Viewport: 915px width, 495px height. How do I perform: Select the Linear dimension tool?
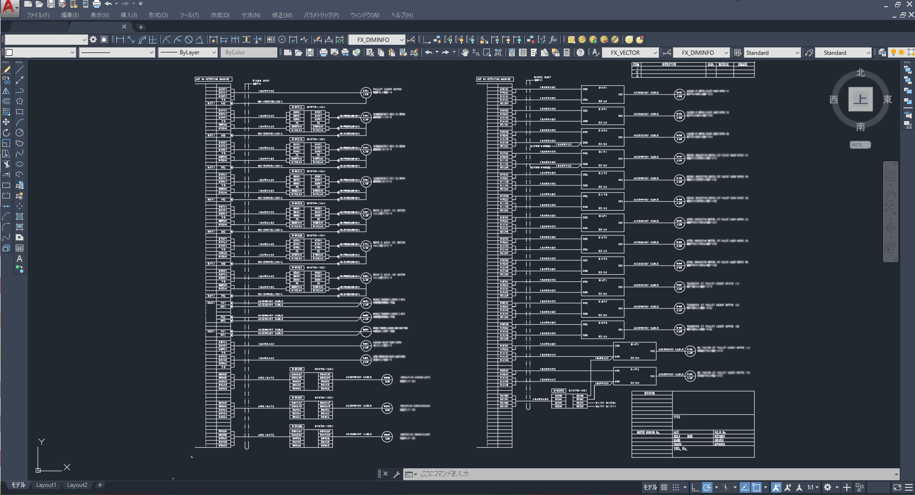click(x=120, y=40)
